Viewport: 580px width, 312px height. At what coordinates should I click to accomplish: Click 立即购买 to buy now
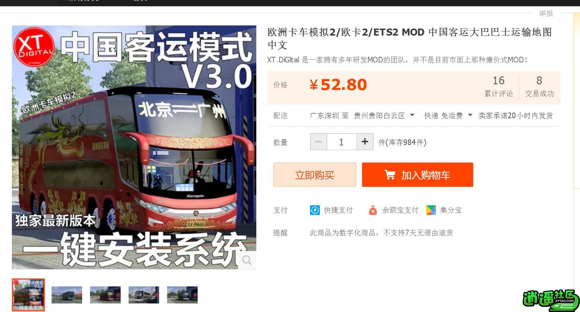(x=315, y=175)
